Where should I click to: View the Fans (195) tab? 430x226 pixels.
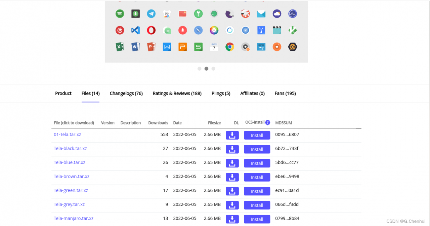[x=285, y=93]
